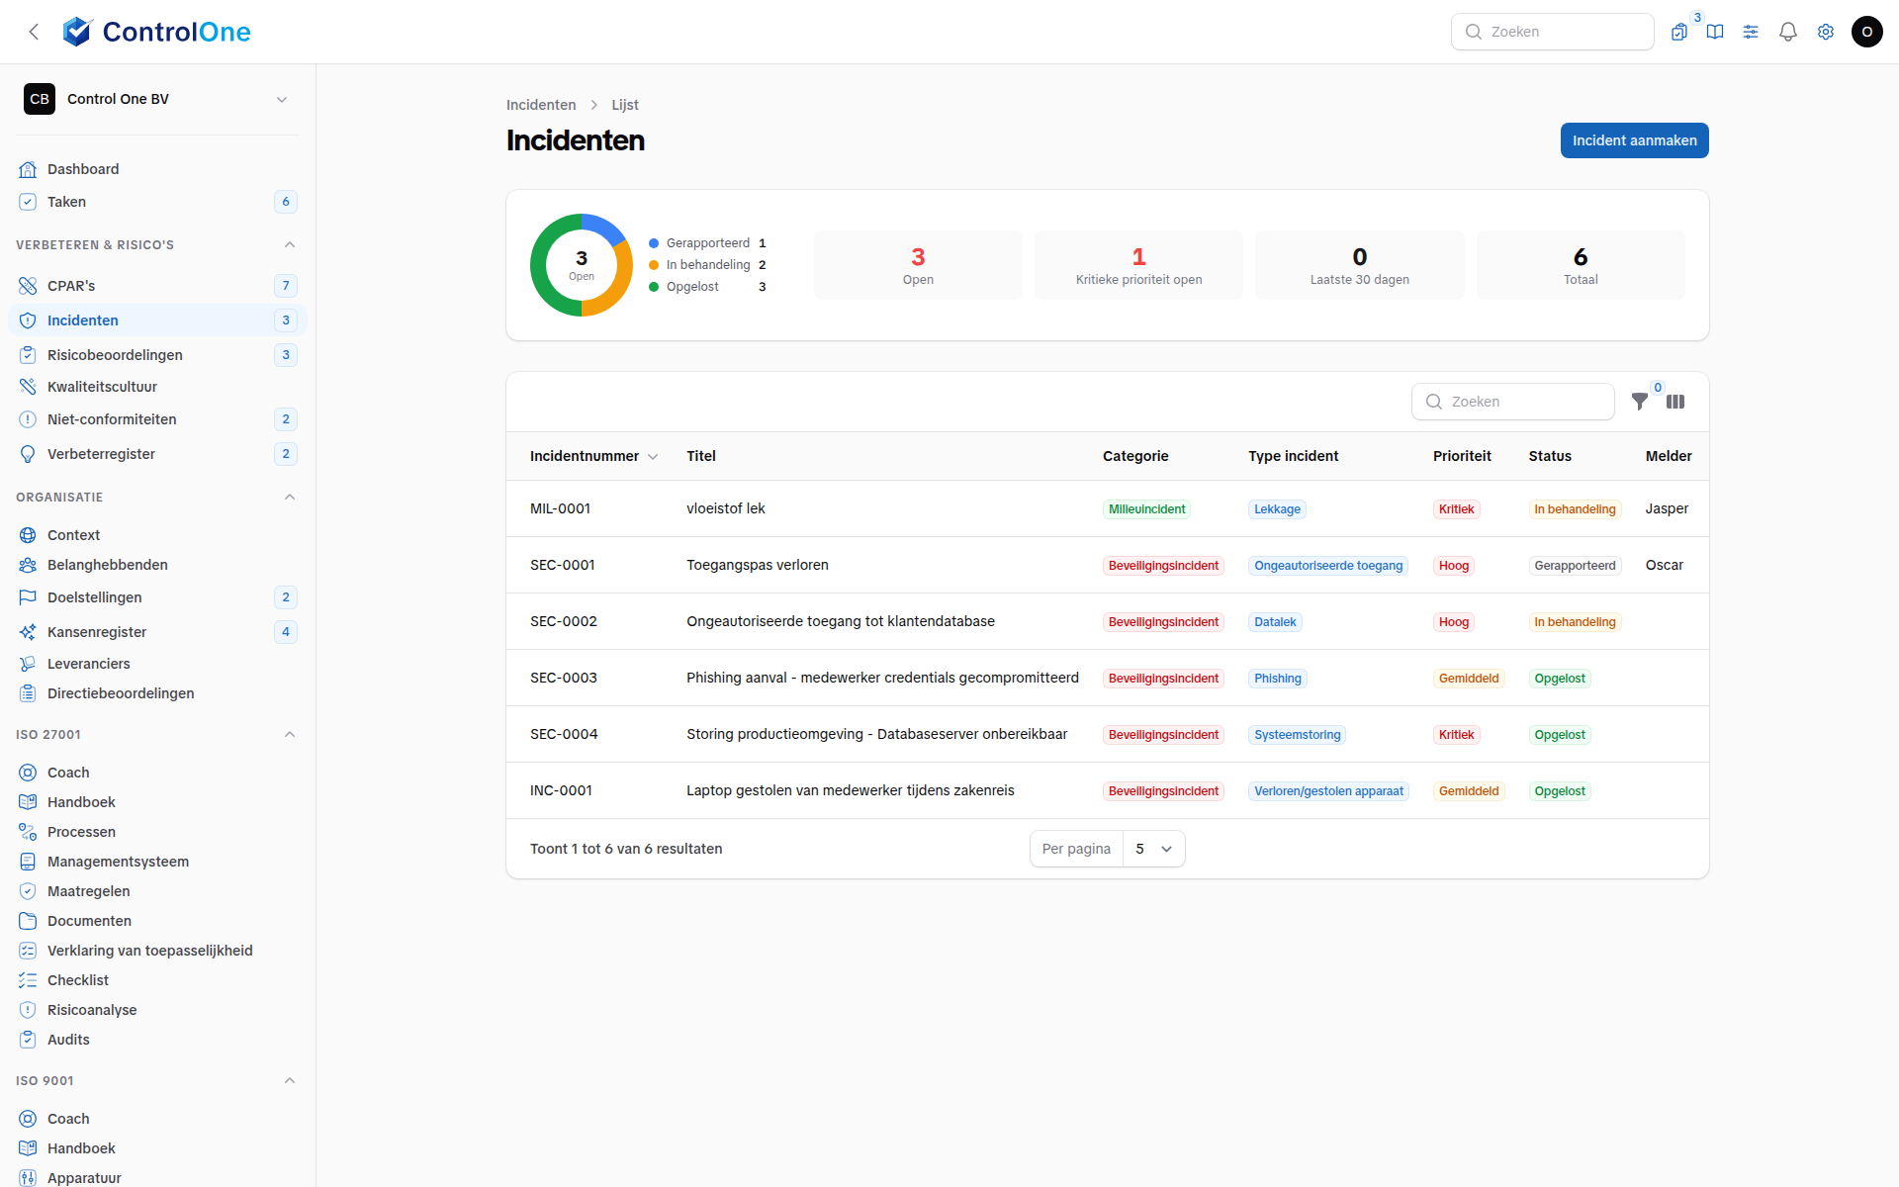This screenshot has width=1899, height=1187.
Task: Click the Belanghebbenden people icon
Action: point(28,565)
